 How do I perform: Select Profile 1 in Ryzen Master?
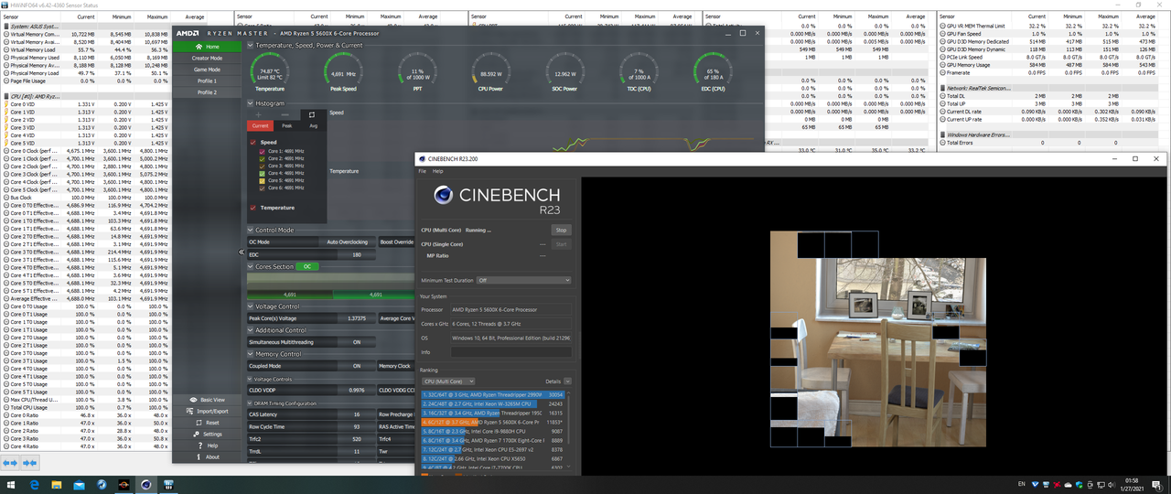207,81
